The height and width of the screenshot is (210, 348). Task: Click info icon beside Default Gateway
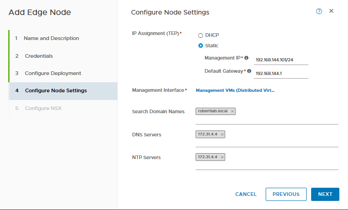tap(249, 71)
